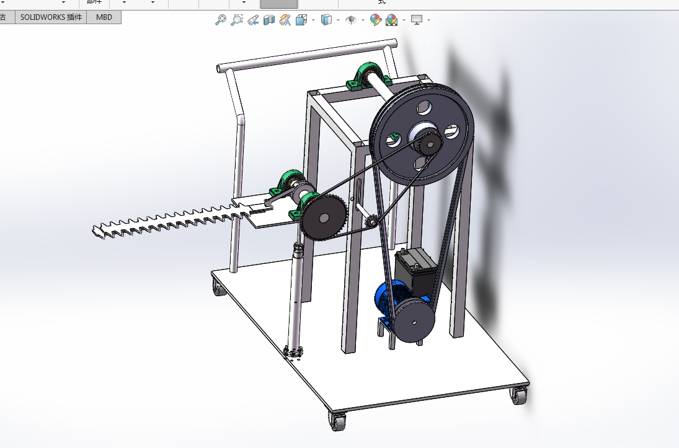Open the Dynamic Annotation Views icon
The height and width of the screenshot is (448, 679).
click(285, 20)
